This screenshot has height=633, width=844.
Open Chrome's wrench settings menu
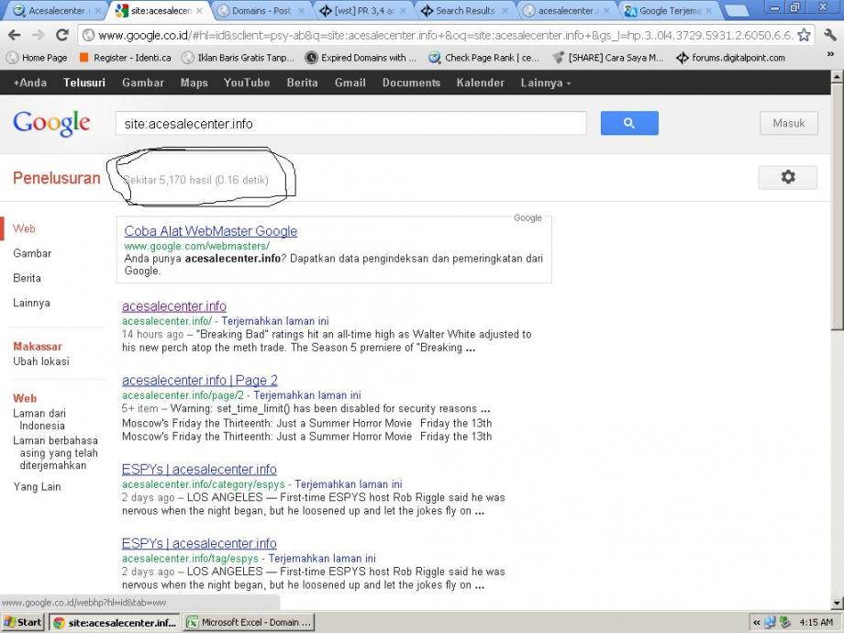[829, 36]
